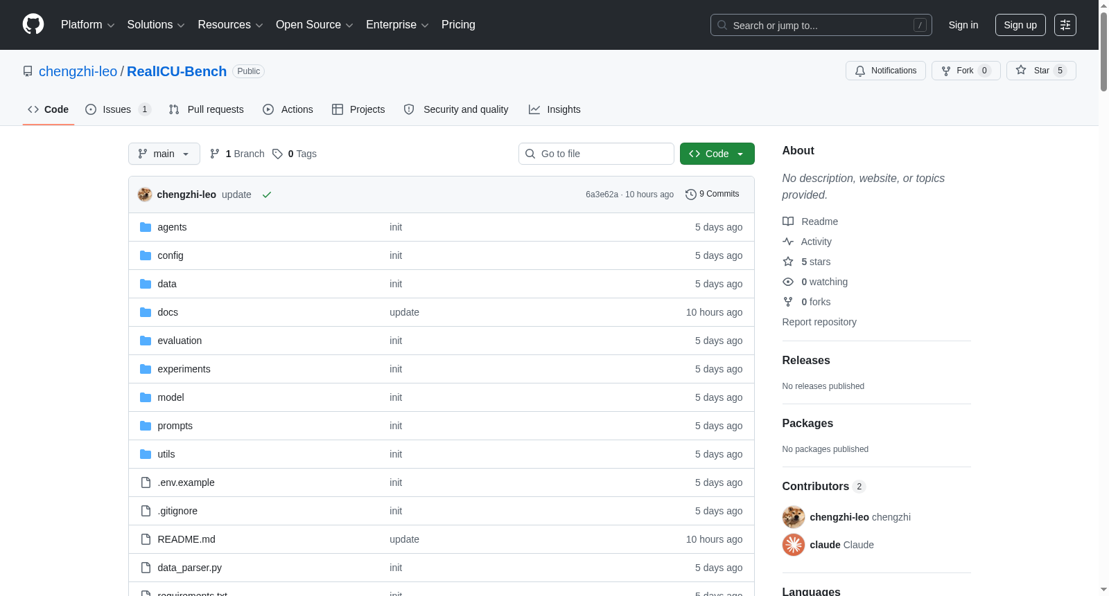Click the README.md file icon
The width and height of the screenshot is (1109, 596).
(x=146, y=539)
